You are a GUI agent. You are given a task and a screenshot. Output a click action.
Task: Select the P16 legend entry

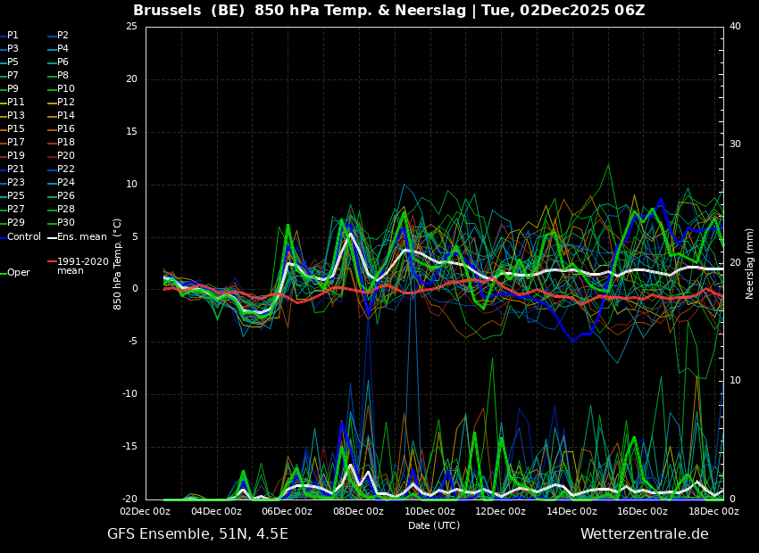click(65, 129)
